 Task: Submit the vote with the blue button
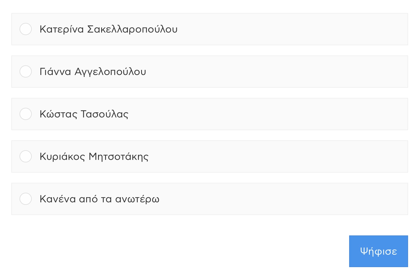(x=378, y=251)
